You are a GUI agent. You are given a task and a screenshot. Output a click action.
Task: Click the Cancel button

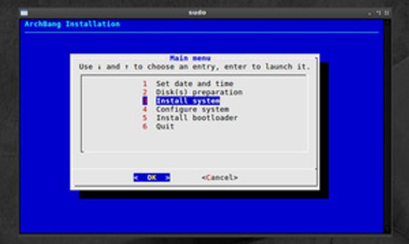(220, 178)
